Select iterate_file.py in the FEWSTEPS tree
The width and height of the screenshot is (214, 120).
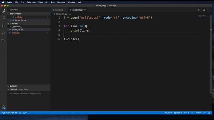pyautogui.click(x=17, y=30)
